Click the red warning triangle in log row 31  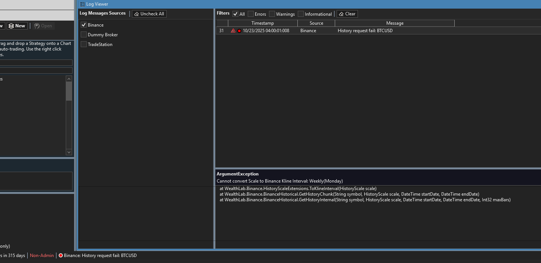click(233, 31)
